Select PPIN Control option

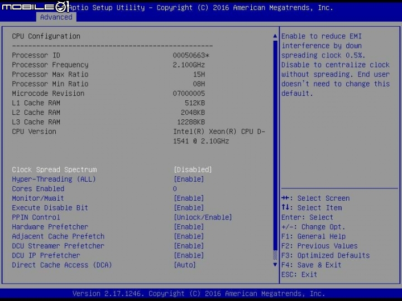click(x=36, y=217)
